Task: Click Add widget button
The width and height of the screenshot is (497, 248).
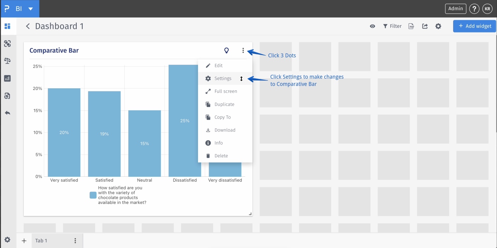Action: (475, 26)
